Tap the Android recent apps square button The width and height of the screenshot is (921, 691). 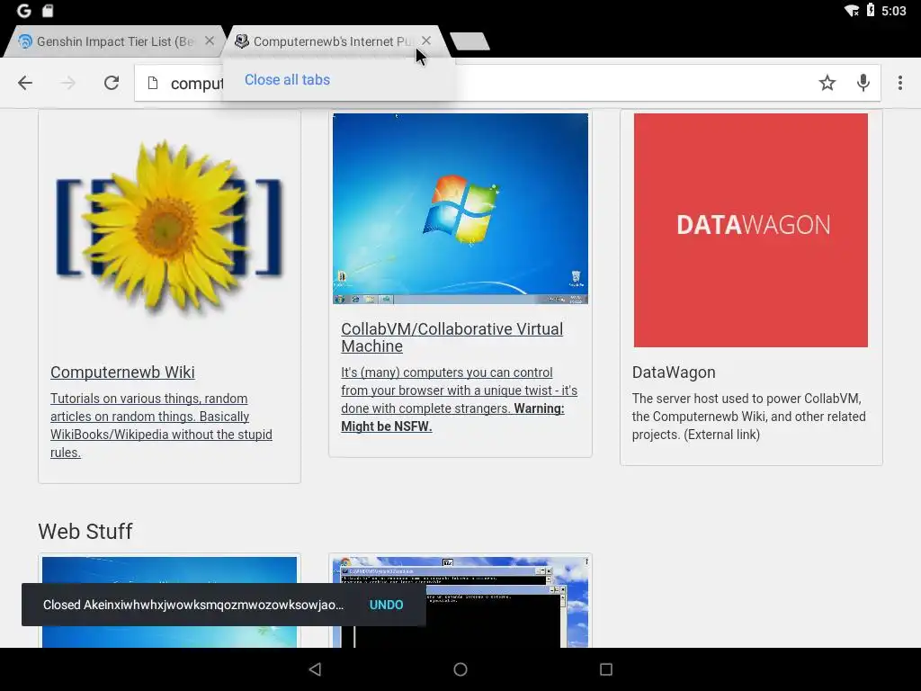point(606,669)
